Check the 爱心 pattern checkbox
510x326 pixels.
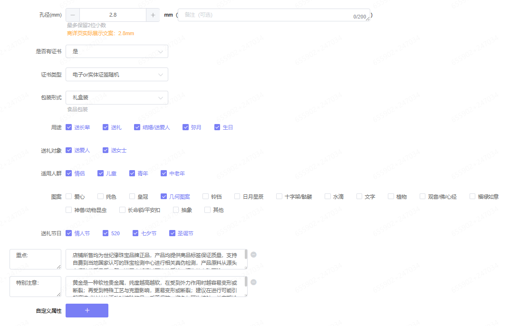tap(69, 196)
